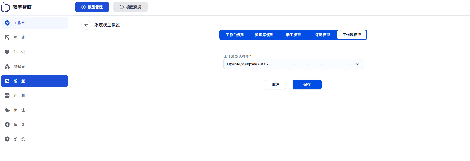
Task: Open the 构建 sidebar label
Action: 19,37
